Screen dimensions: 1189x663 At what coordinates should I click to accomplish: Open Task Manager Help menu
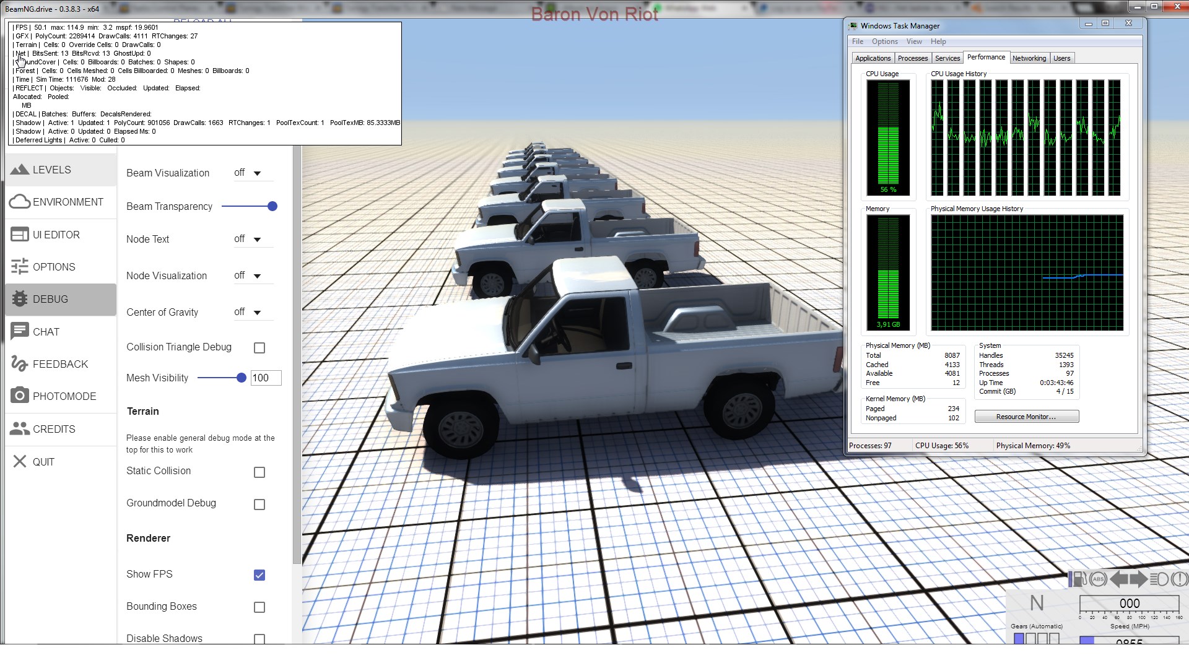[938, 41]
